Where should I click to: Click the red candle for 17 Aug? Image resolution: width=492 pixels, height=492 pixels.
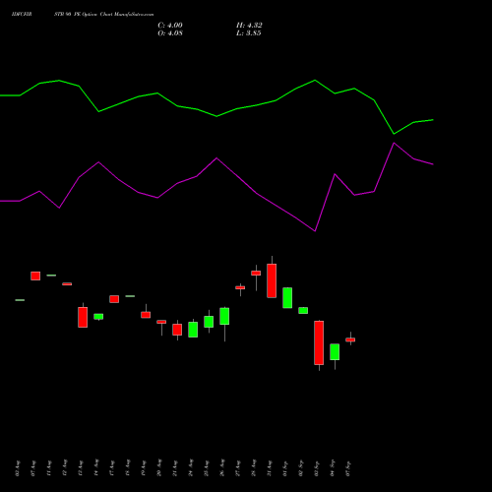(x=114, y=299)
